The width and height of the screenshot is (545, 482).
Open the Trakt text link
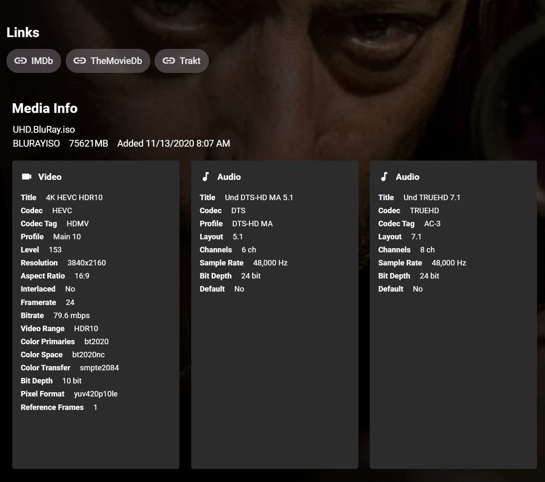(190, 61)
